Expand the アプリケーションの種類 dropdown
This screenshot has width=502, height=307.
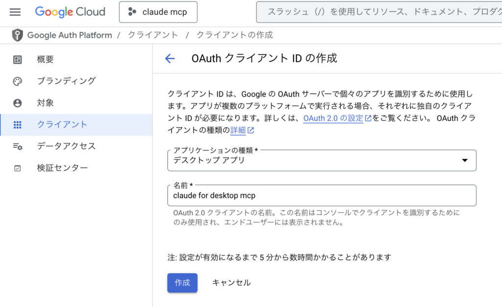(x=321, y=160)
